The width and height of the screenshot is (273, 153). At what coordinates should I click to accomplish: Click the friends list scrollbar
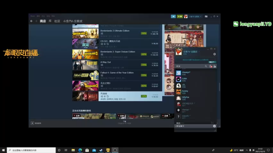[219, 87]
